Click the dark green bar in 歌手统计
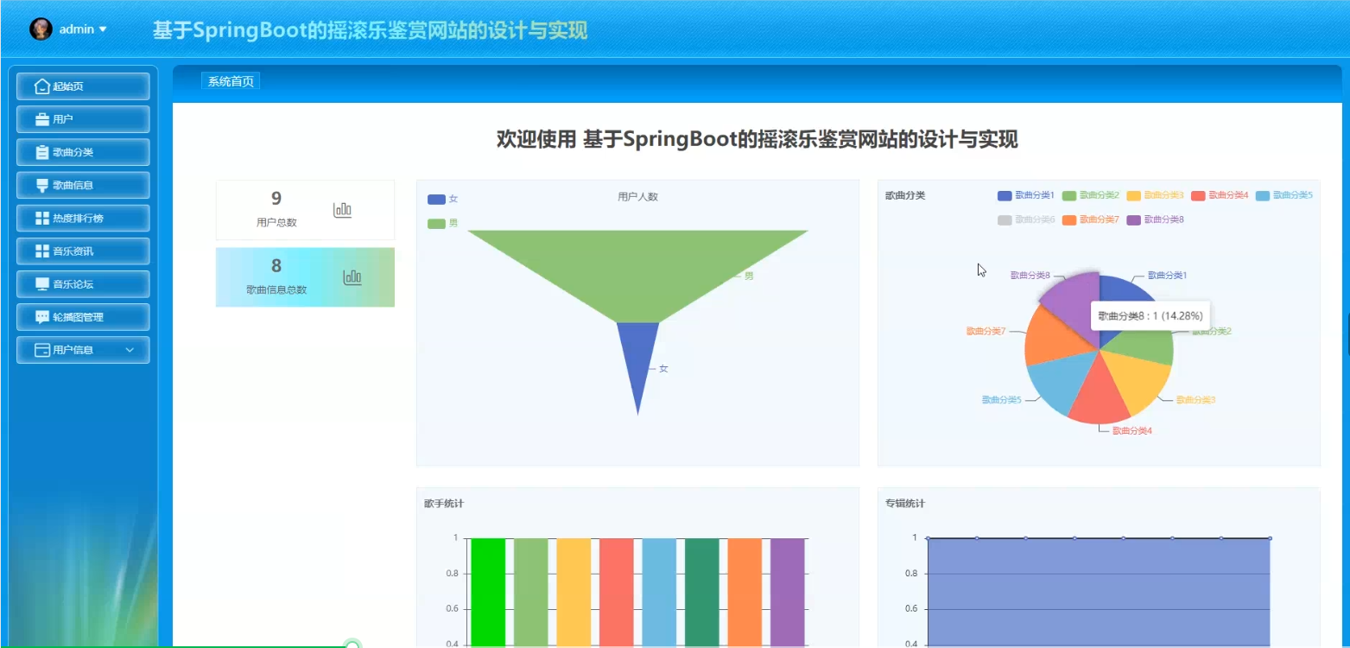This screenshot has height=648, width=1350. coord(702,593)
